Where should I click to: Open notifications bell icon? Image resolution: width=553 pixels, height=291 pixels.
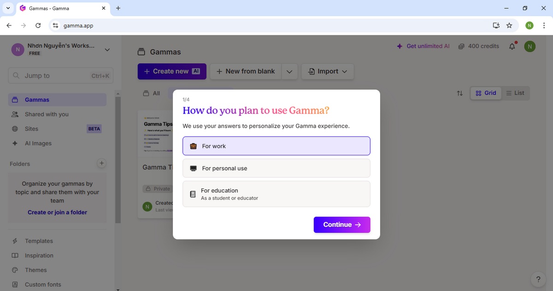click(x=512, y=46)
